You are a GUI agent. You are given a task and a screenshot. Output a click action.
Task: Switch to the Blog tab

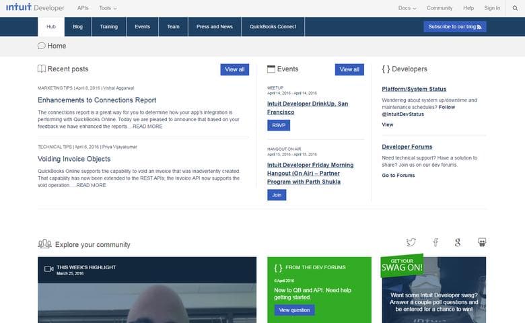coord(77,26)
